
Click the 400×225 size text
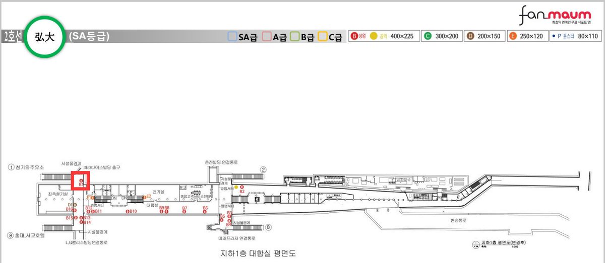(402, 36)
